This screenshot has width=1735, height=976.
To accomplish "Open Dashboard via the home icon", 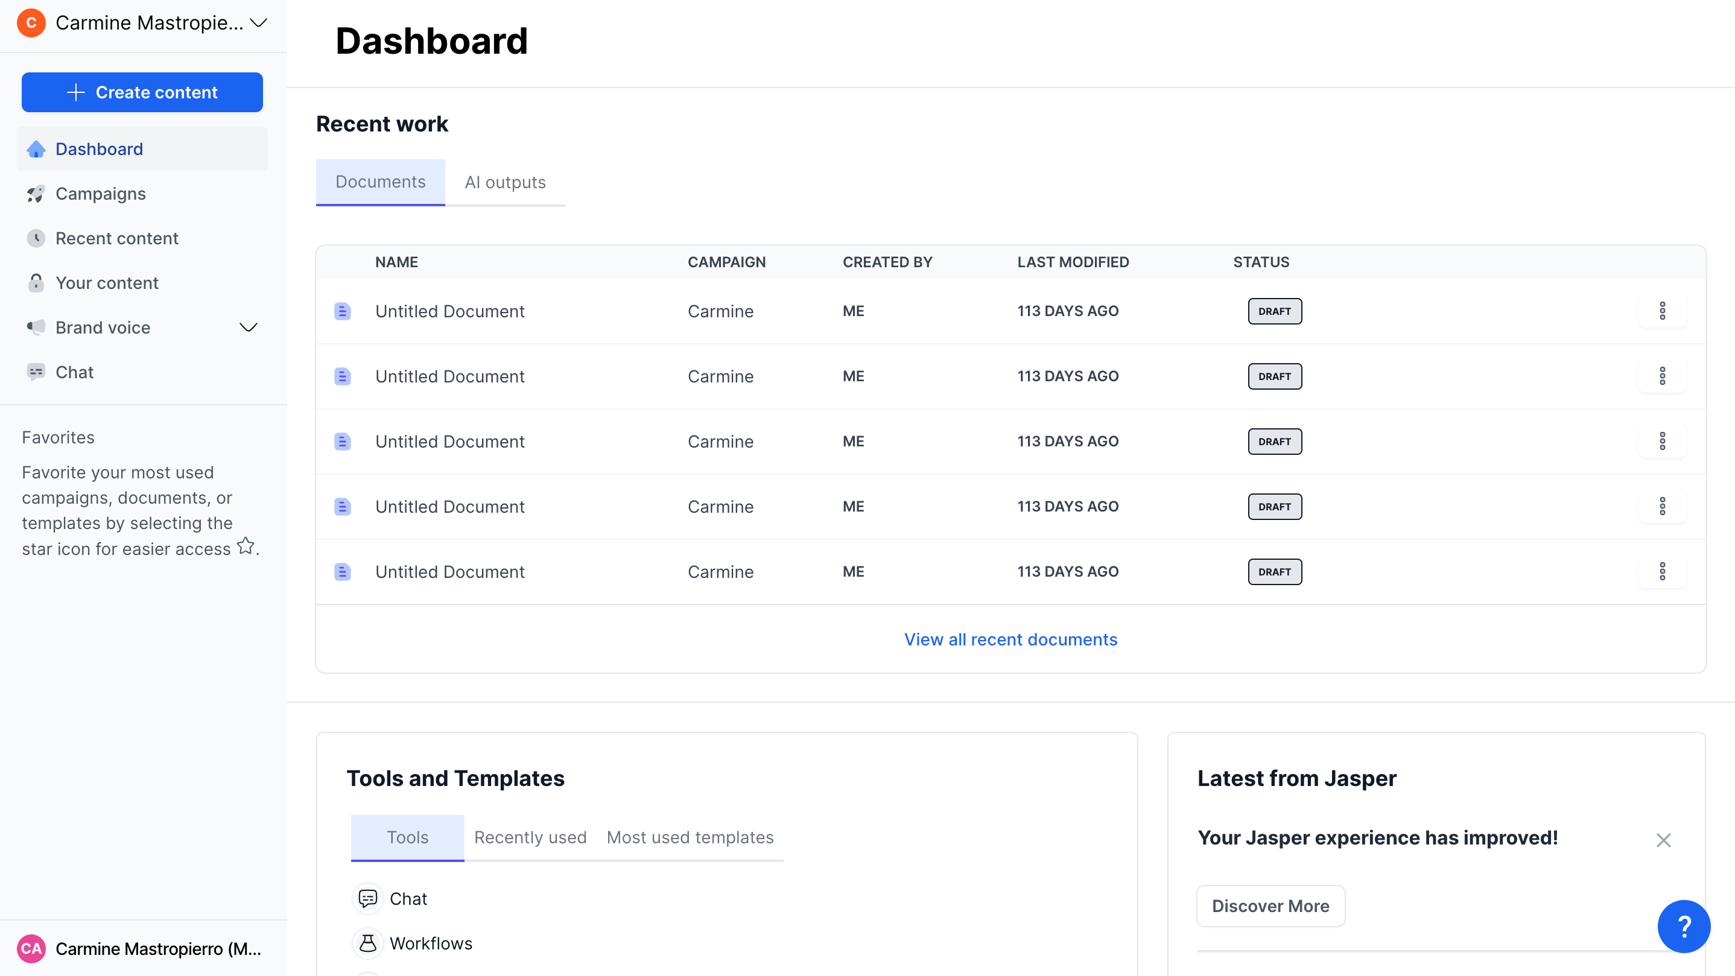I will point(36,149).
